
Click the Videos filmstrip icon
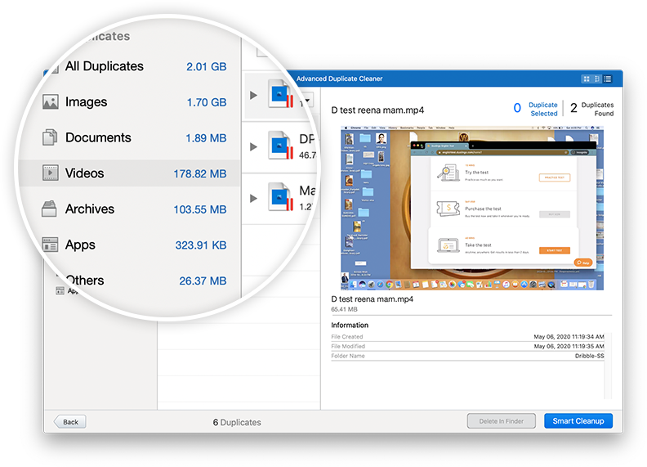click(x=51, y=173)
